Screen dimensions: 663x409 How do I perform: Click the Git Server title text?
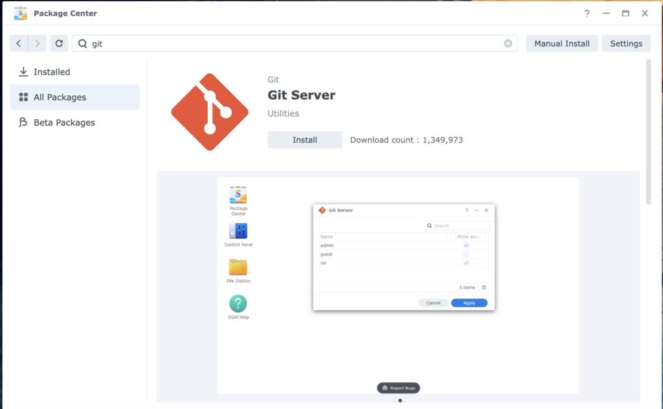(302, 95)
